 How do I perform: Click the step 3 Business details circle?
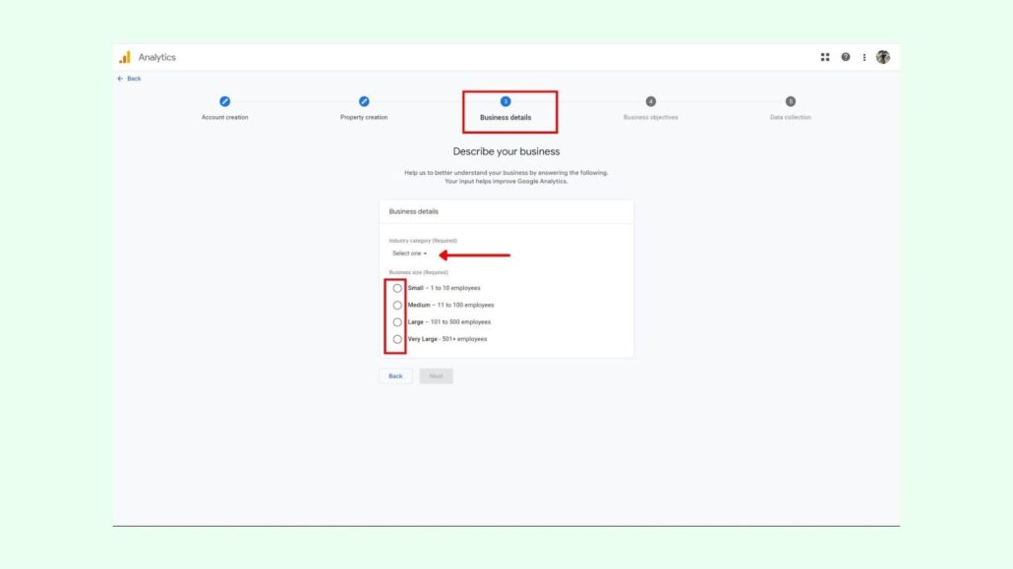[x=506, y=101]
